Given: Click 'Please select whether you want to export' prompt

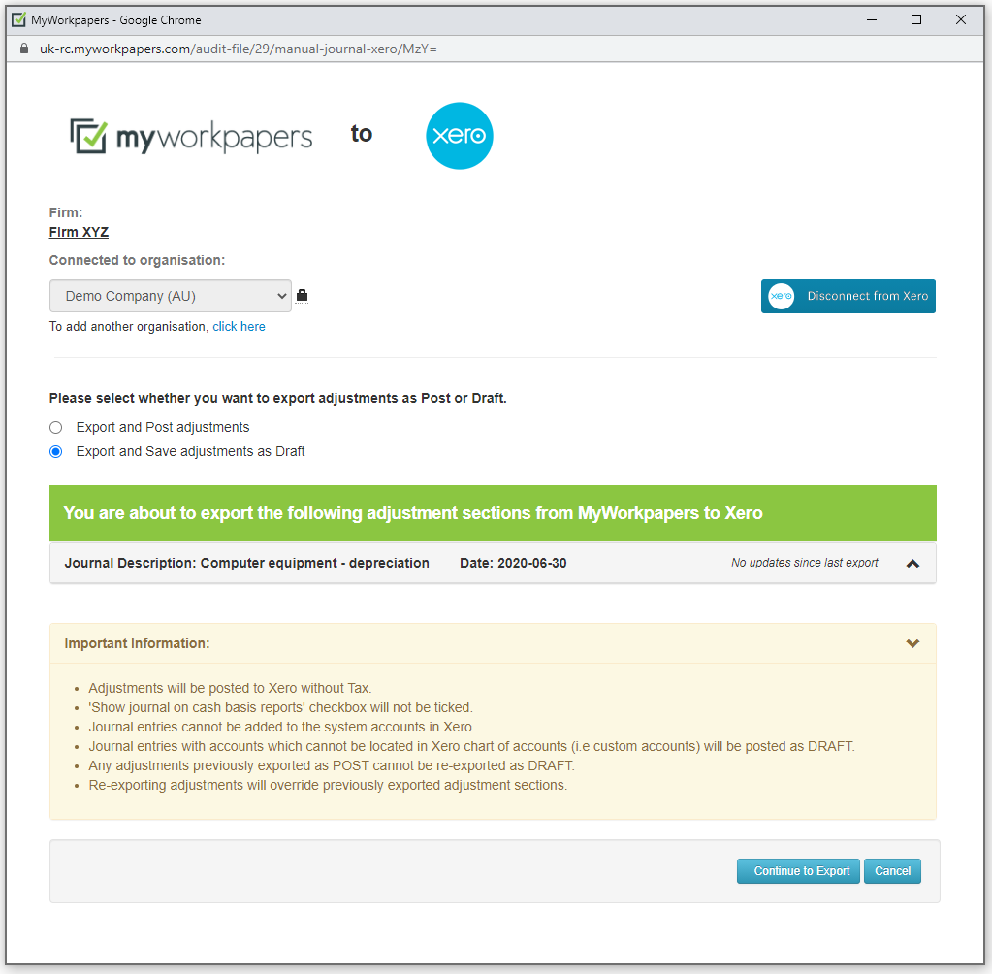Looking at the screenshot, I should [x=277, y=398].
